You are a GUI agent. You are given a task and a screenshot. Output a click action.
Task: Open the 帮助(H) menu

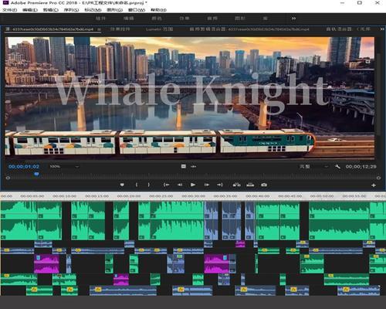[158, 10]
